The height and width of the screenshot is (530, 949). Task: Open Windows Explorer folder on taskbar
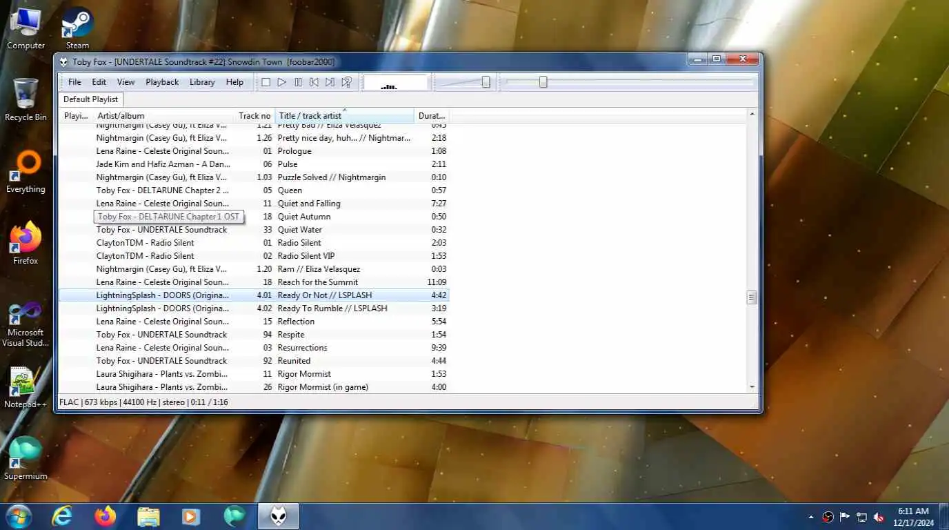coord(148,516)
